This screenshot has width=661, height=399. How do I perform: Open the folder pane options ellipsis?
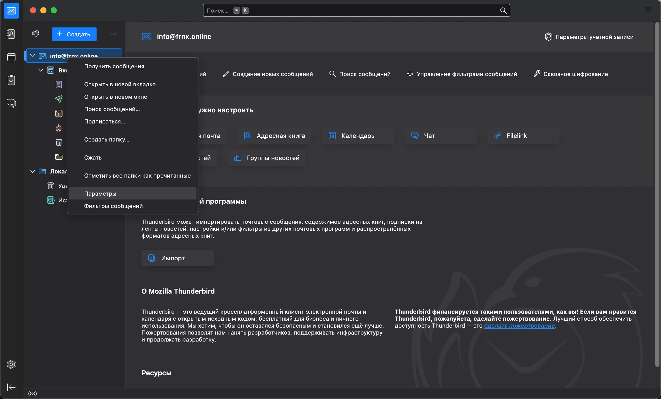(113, 34)
